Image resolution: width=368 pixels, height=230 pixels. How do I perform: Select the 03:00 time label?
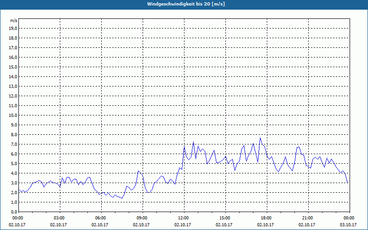click(x=59, y=218)
